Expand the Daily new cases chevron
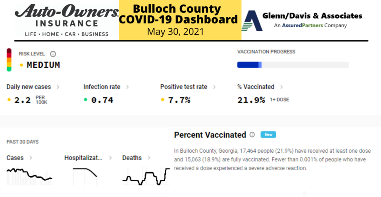This screenshot has height=197, width=381. click(x=58, y=87)
